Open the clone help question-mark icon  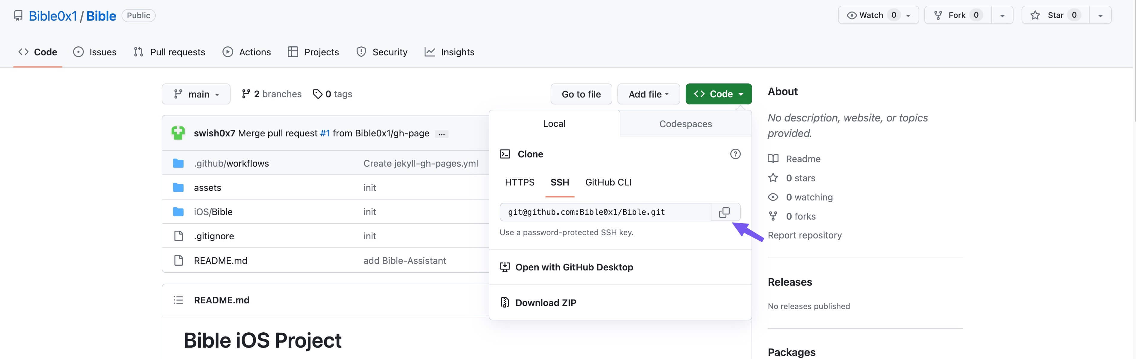pyautogui.click(x=735, y=154)
